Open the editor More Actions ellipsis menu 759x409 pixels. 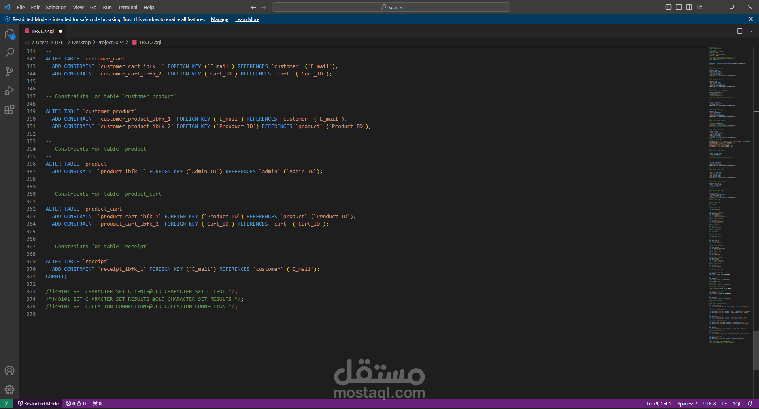pos(750,31)
